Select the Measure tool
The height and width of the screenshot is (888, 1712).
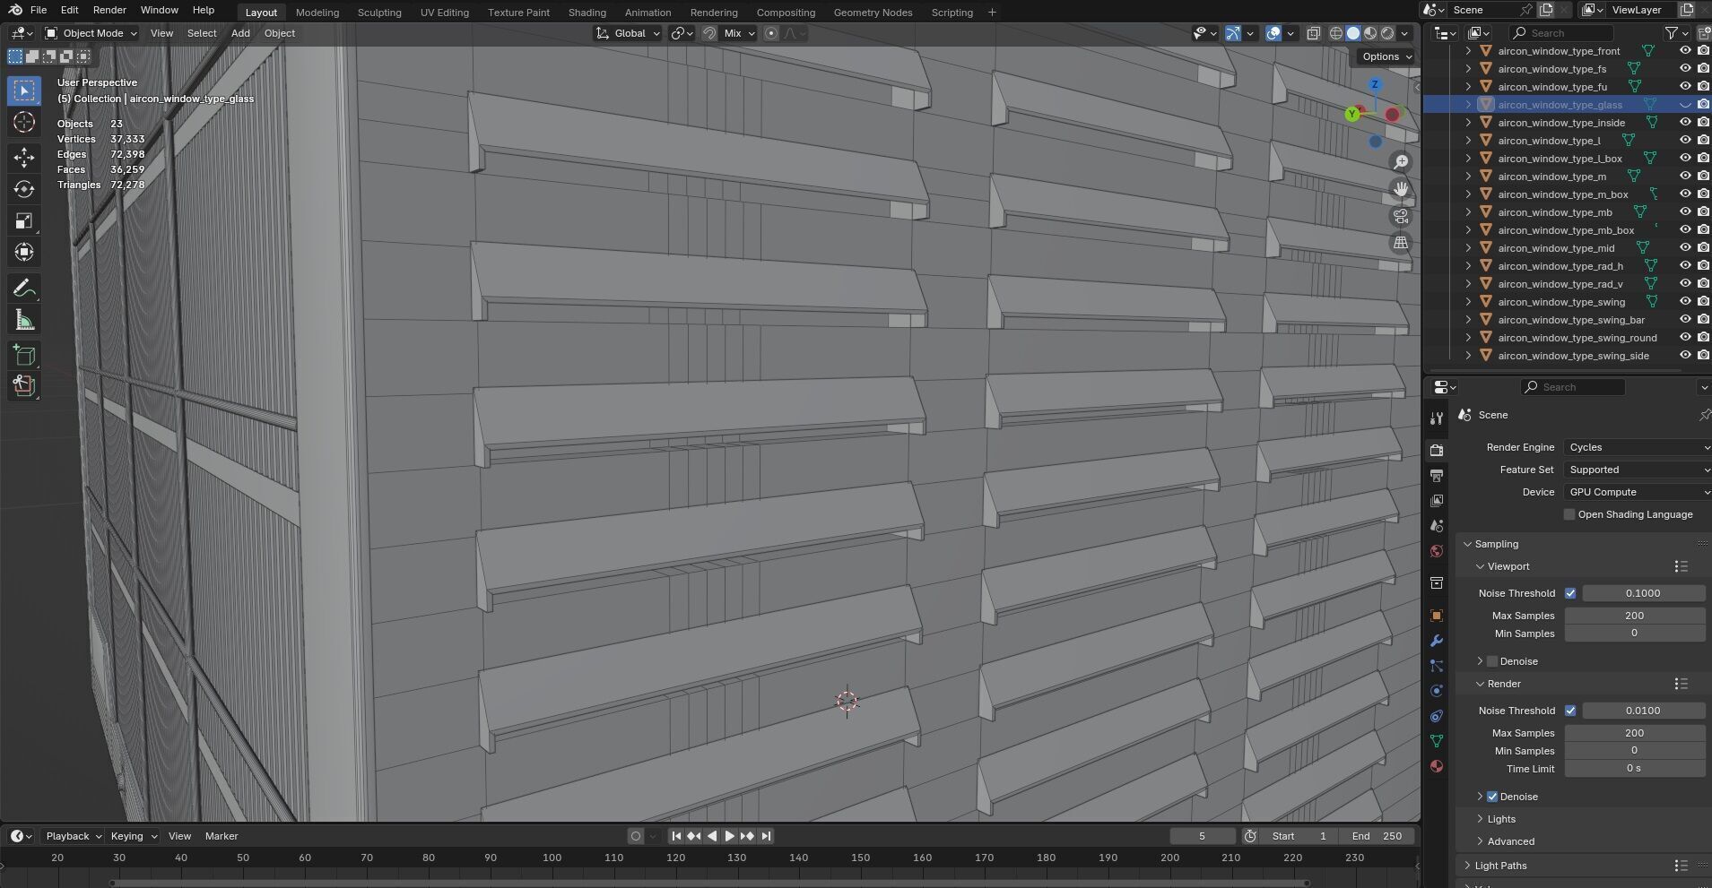click(x=24, y=321)
